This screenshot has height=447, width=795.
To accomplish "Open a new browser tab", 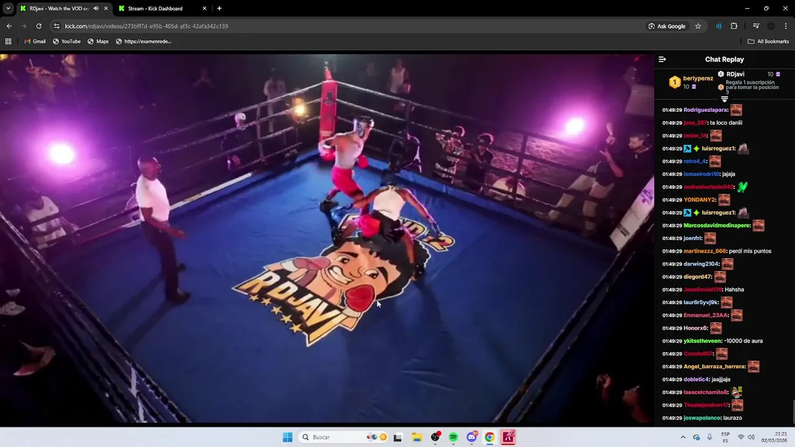I will 219,9.
